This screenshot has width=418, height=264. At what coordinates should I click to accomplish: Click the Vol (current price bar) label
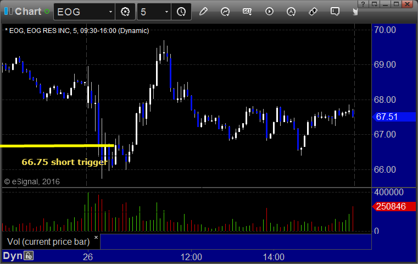point(48,241)
